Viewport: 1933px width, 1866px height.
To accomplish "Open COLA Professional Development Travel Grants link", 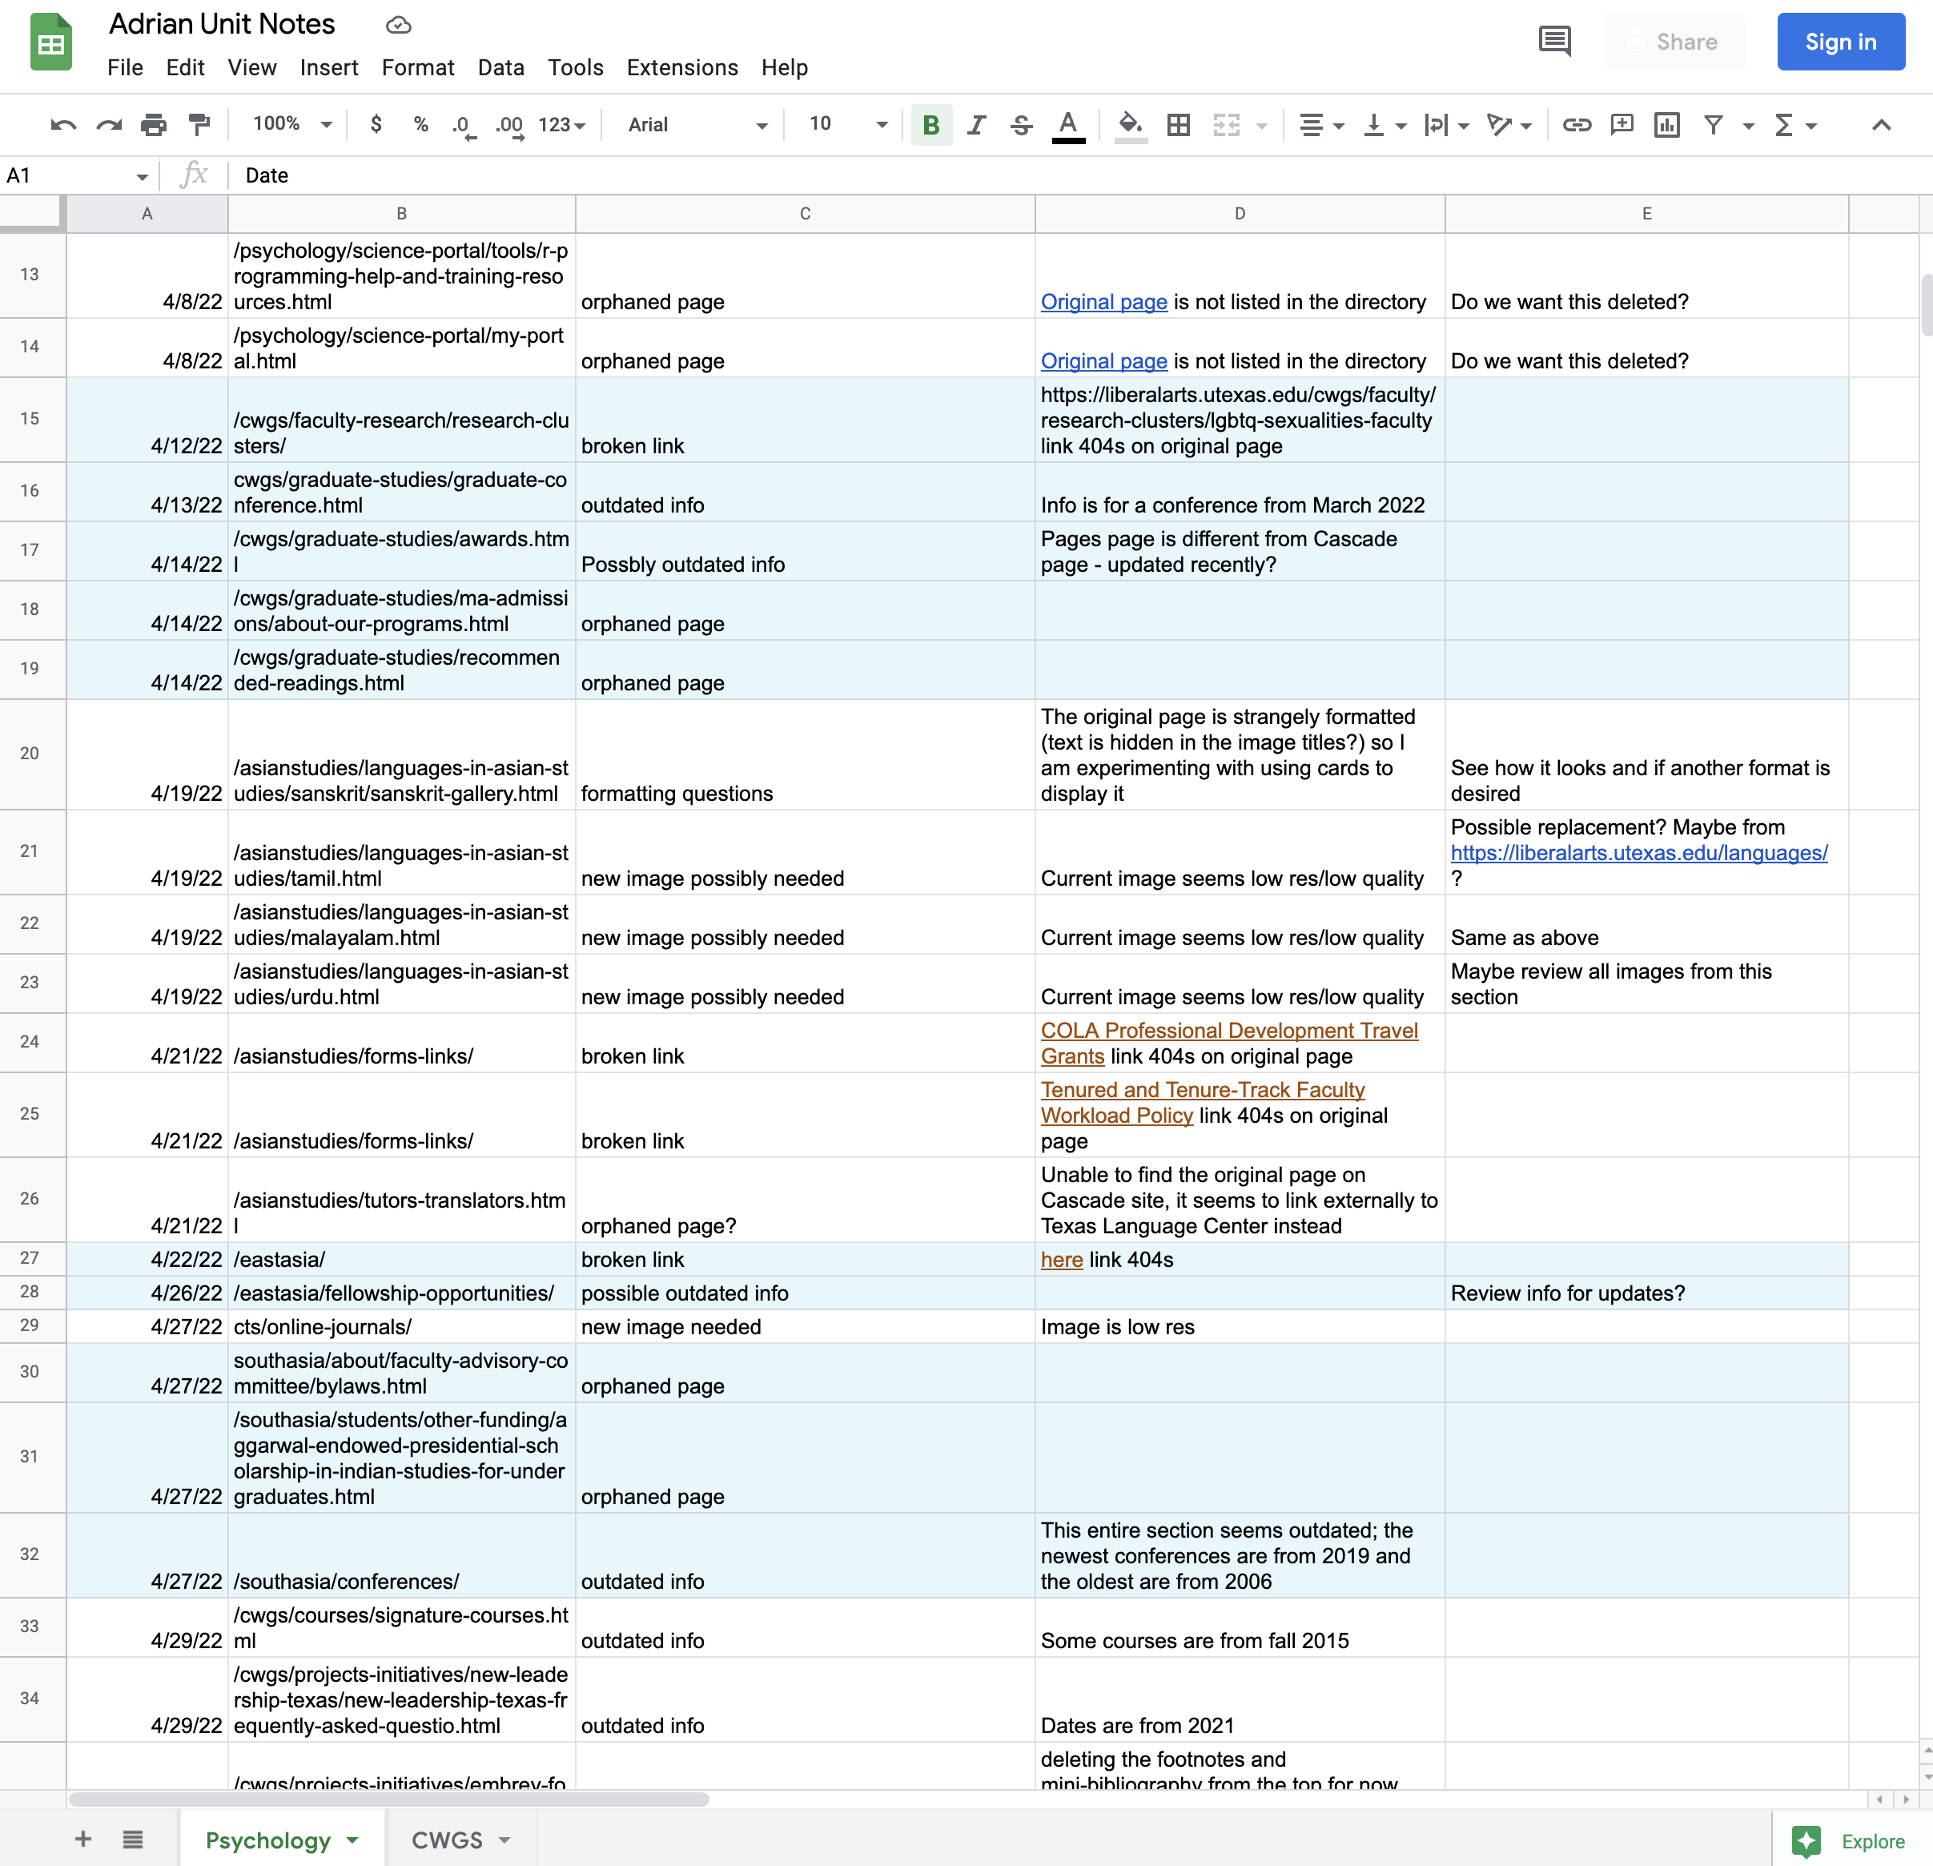I will [1229, 1044].
